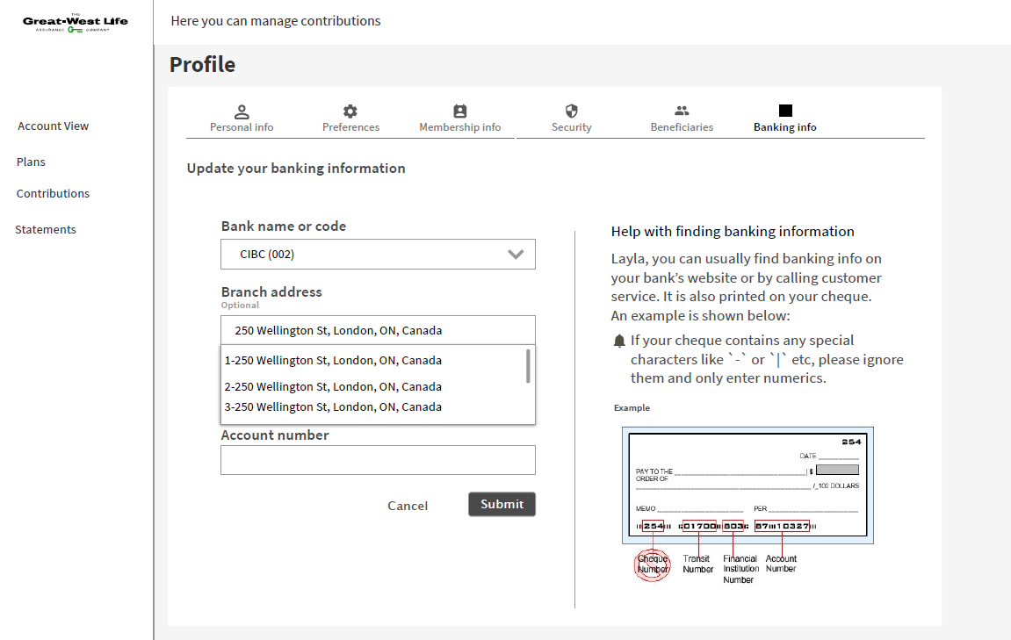
Task: Click the chevron arrow in the bank dropdown
Action: coord(516,255)
